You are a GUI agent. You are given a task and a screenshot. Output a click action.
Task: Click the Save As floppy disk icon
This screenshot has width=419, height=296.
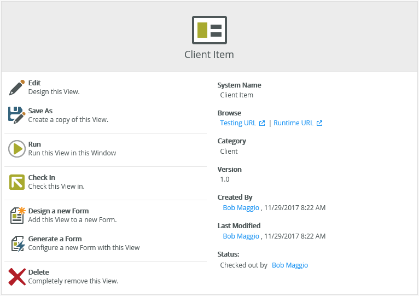[x=17, y=115]
